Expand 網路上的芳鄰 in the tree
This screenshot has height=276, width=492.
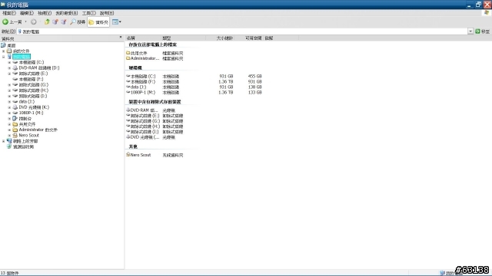tap(3, 141)
